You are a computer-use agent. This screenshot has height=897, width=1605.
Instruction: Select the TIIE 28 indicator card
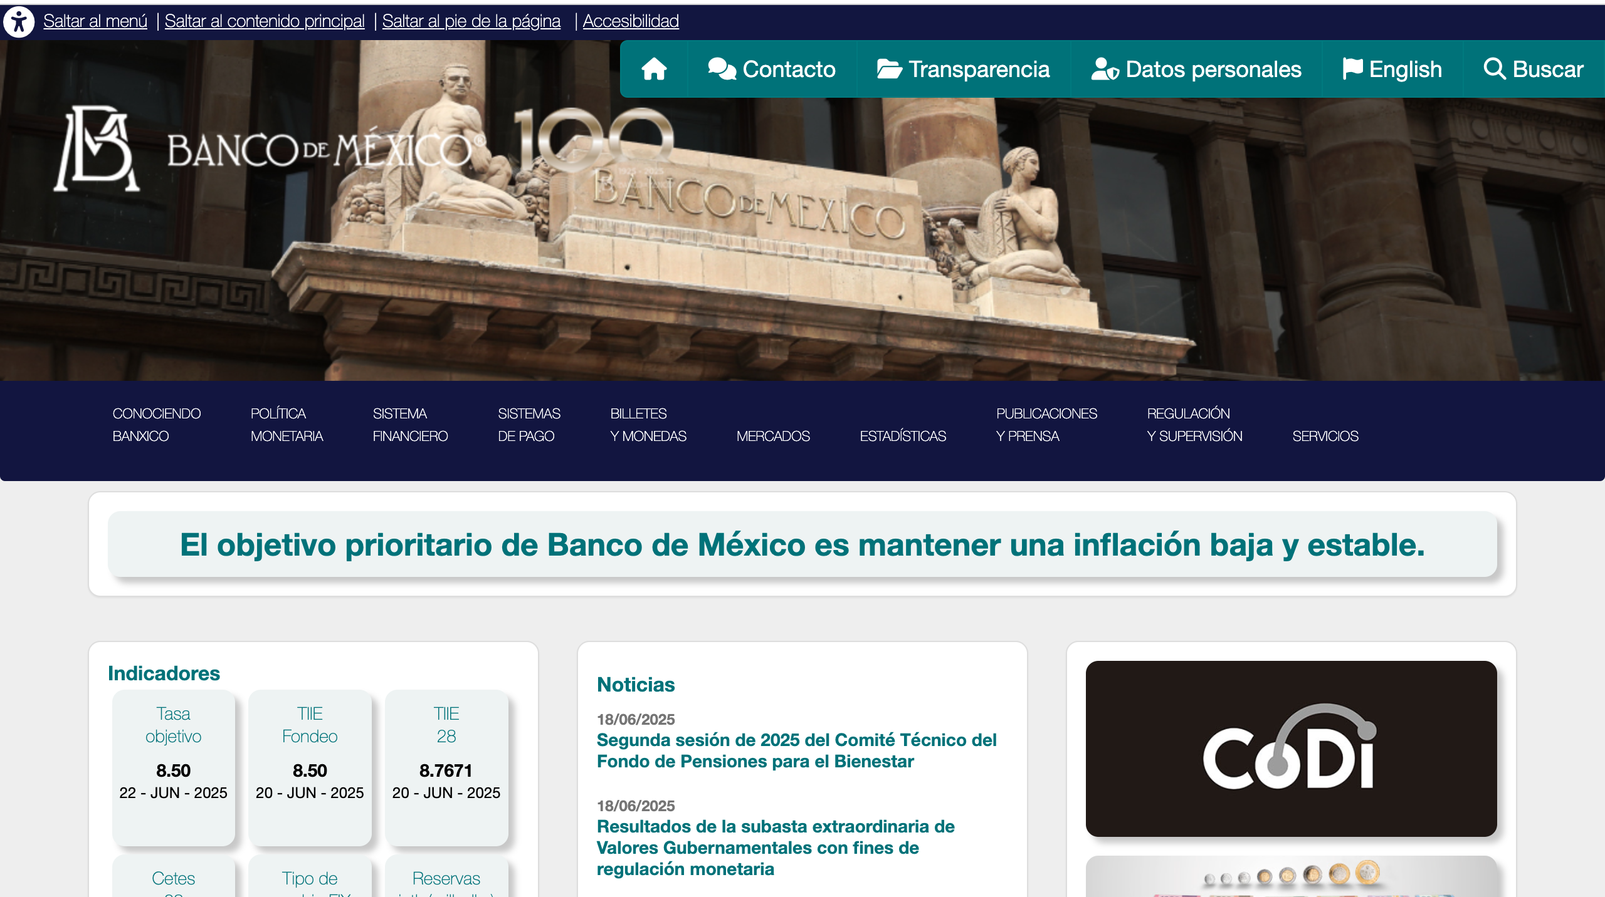[x=446, y=767]
